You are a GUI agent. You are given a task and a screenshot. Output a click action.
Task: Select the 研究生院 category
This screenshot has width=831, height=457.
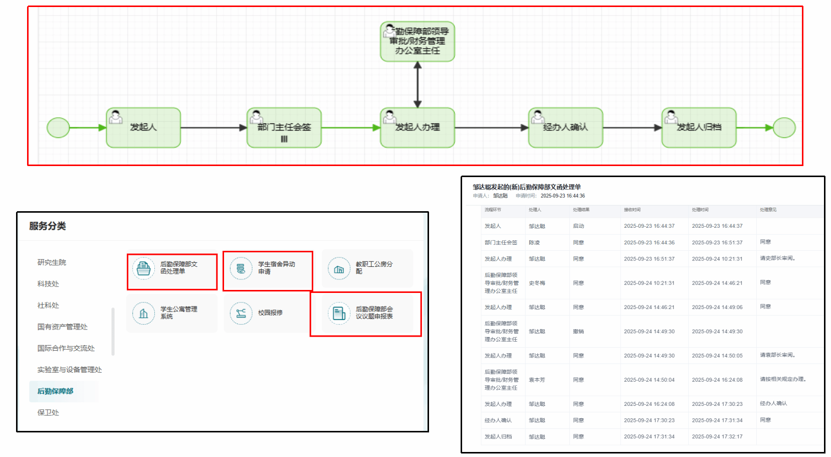pos(52,262)
